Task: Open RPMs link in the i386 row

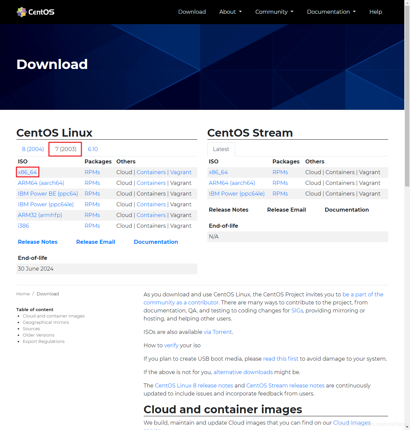Action: pos(92,226)
